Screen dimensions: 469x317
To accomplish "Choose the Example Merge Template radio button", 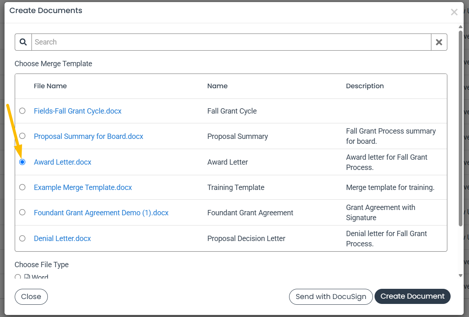I will (x=22, y=188).
